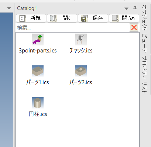Click the 新規 new catalog icon

tap(22, 18)
